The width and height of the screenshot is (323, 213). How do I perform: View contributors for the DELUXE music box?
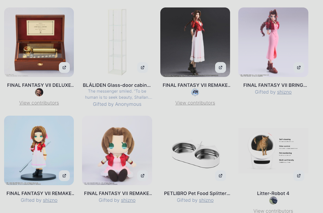pyautogui.click(x=39, y=103)
